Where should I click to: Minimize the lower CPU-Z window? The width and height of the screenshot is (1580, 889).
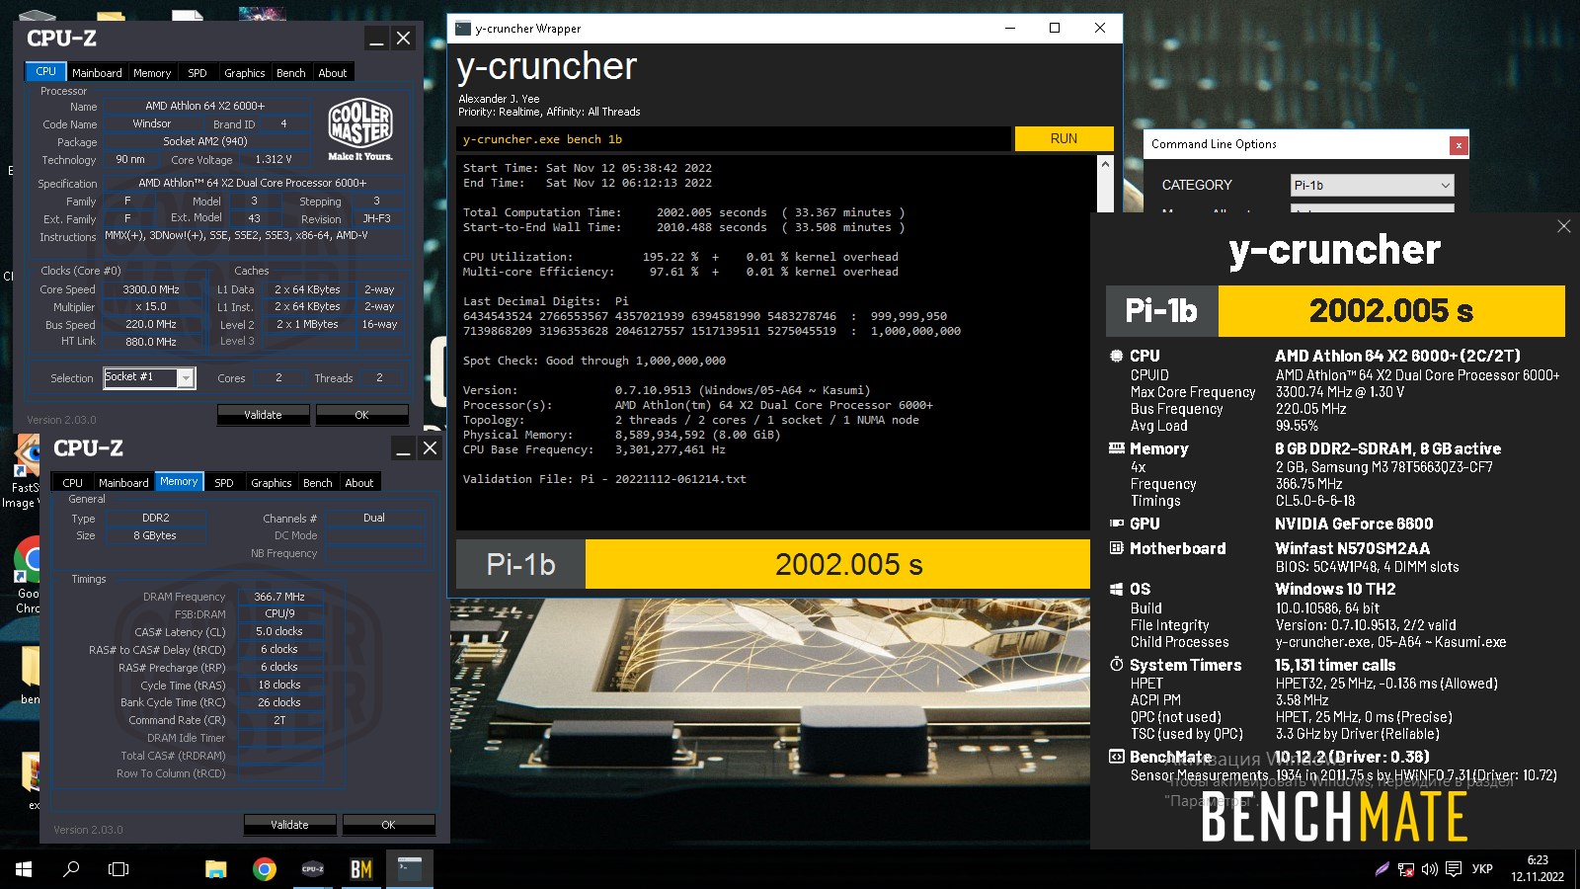click(x=403, y=448)
